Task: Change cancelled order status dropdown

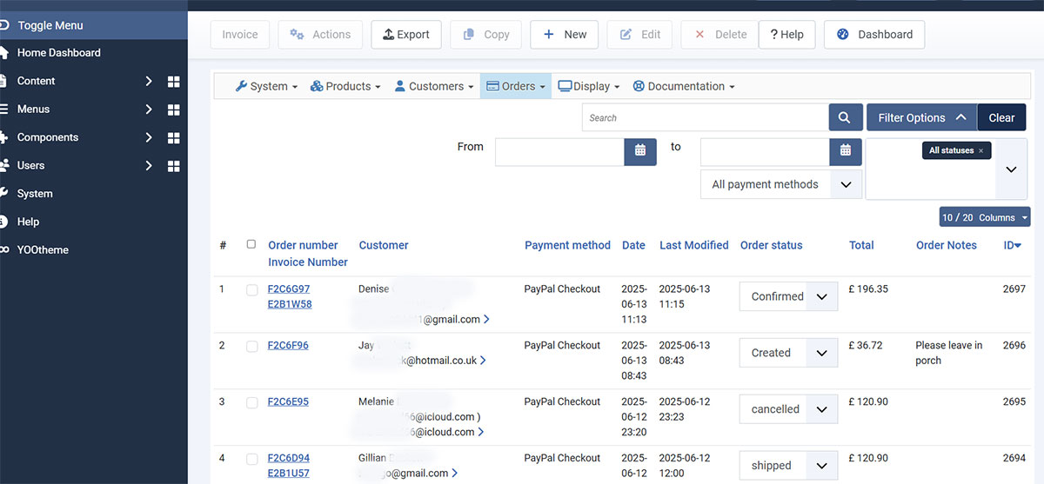Action: pos(788,409)
